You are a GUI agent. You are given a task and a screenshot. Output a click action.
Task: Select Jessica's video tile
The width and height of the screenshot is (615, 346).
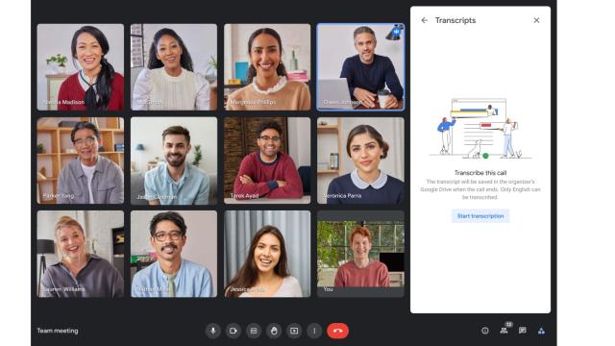[x=267, y=254]
